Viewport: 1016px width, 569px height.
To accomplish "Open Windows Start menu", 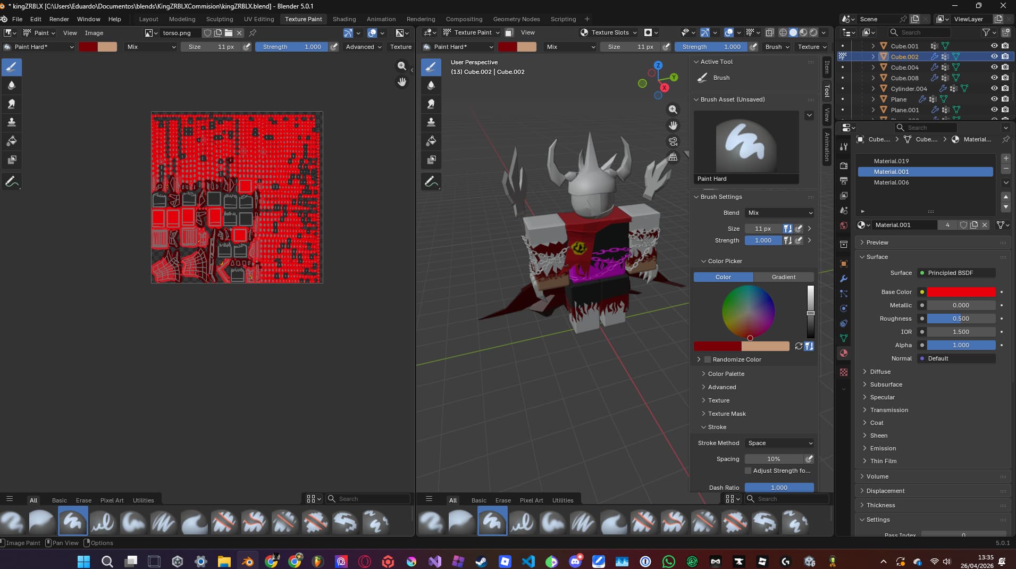I will tap(83, 561).
